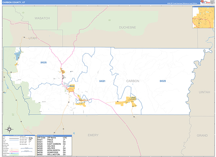The width and height of the screenshot is (216, 157).
Task: Select the HELPER row with LOC J1
Action: tap(54, 146)
